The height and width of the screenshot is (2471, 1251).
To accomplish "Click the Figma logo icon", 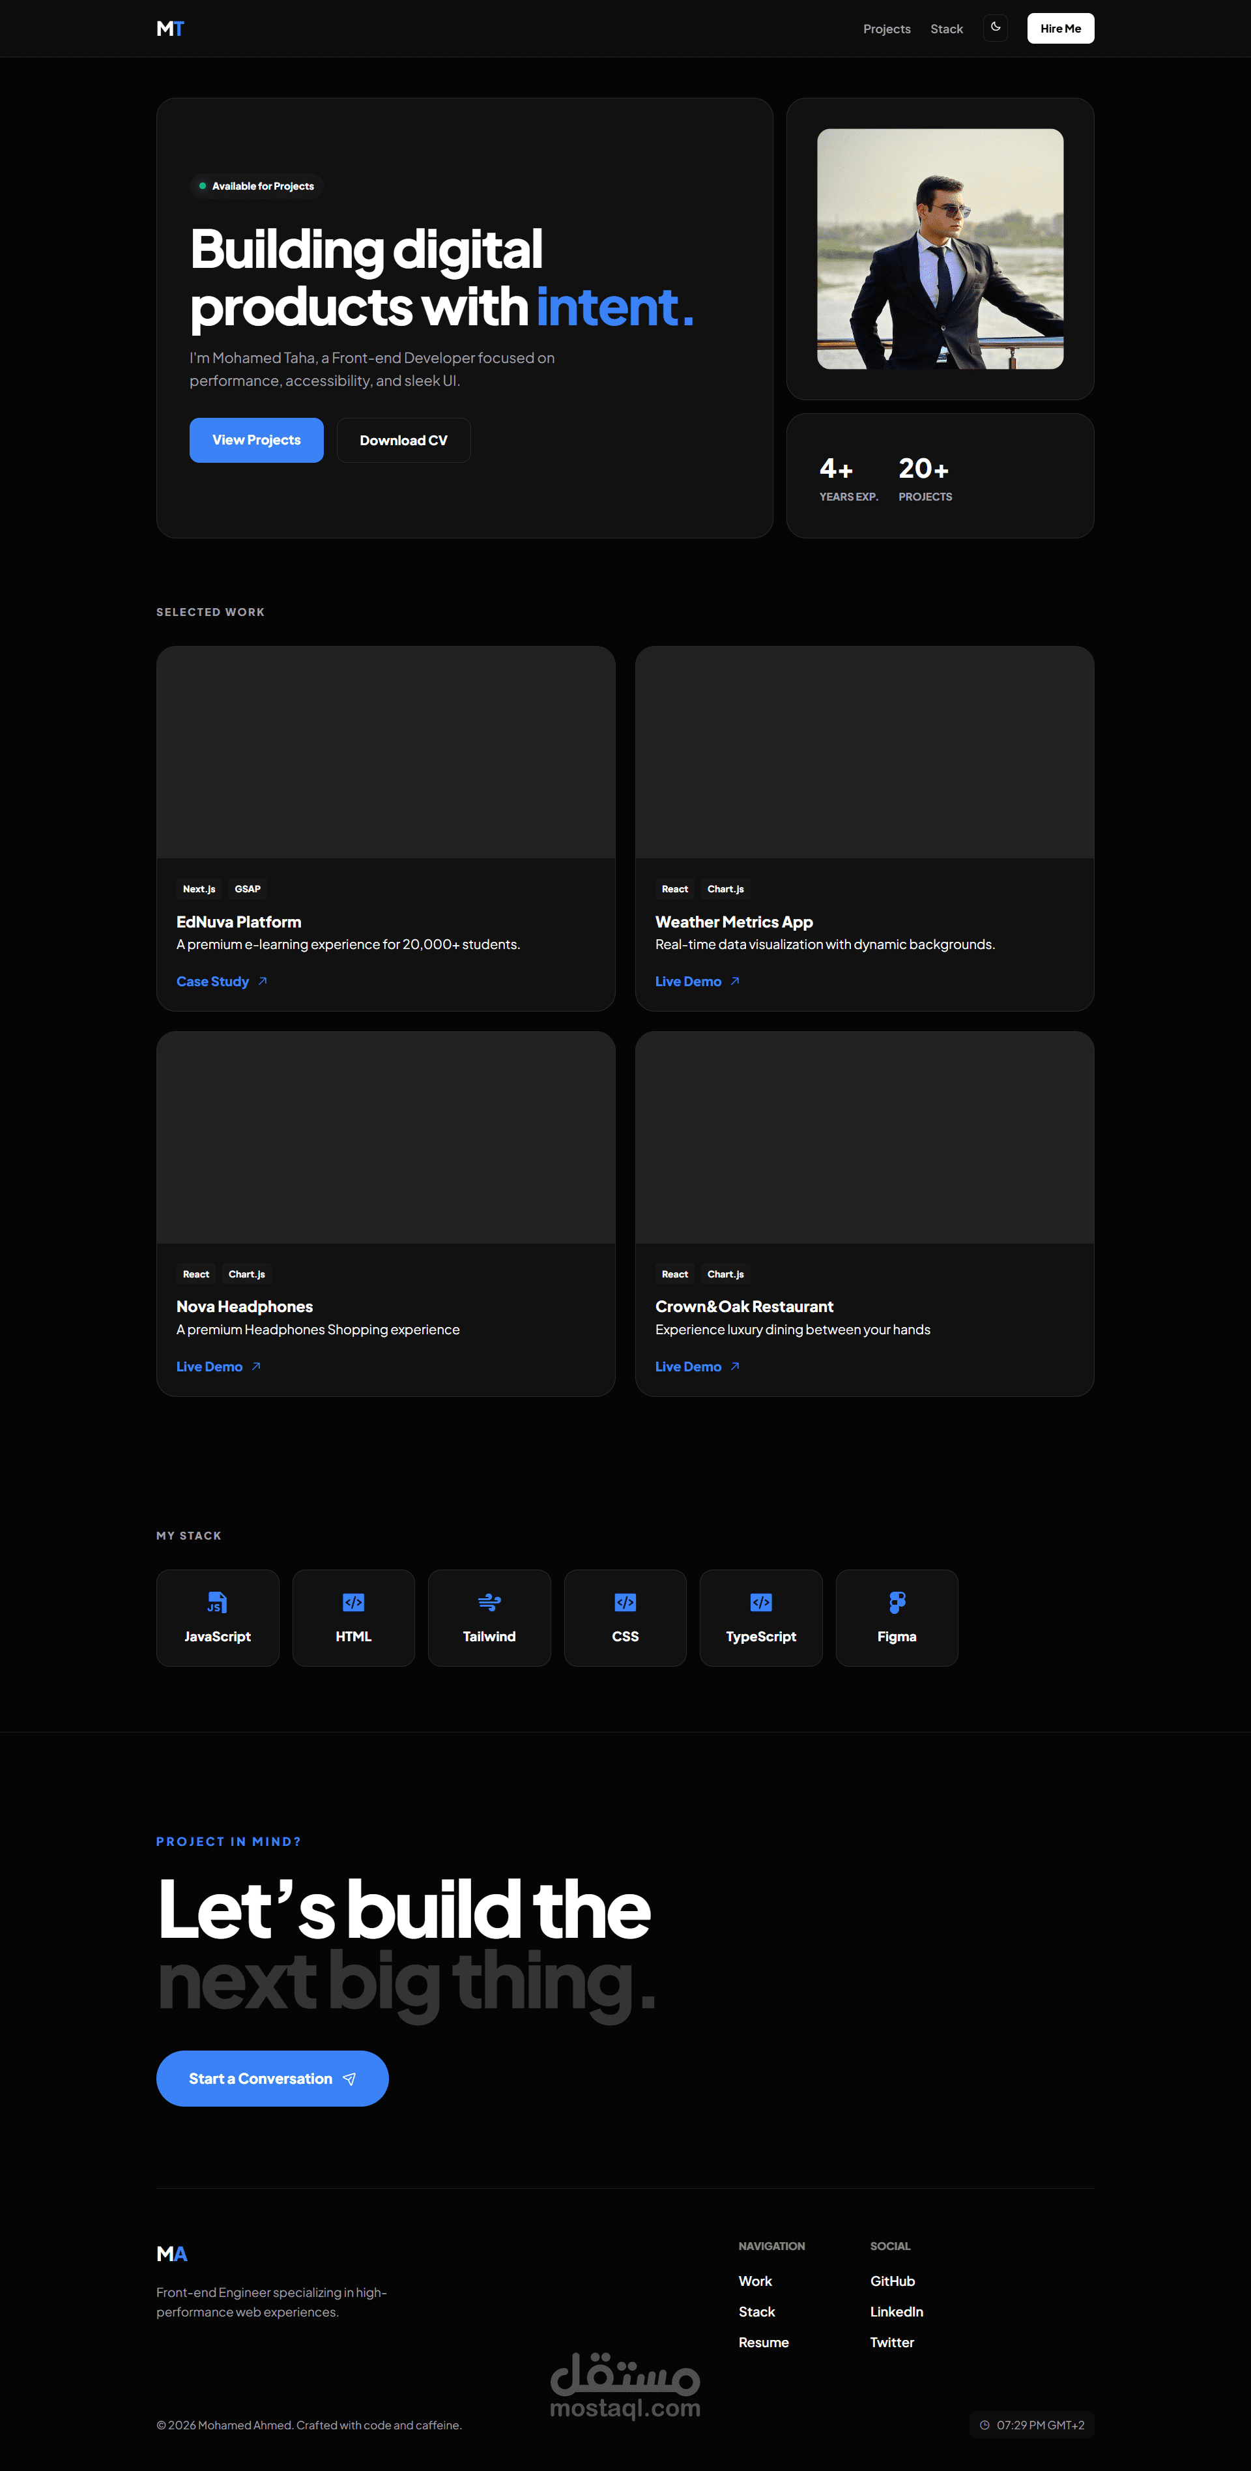I will 897,1602.
